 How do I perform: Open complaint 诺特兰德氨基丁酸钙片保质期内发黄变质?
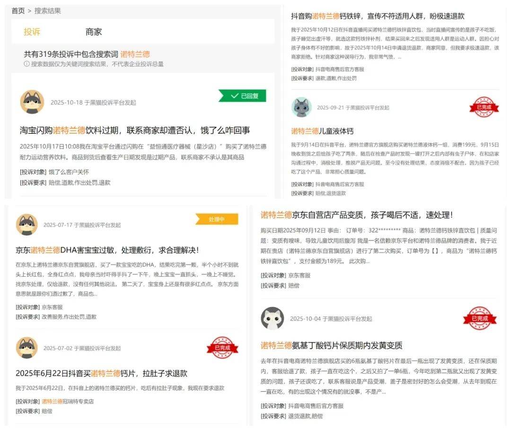[331, 345]
